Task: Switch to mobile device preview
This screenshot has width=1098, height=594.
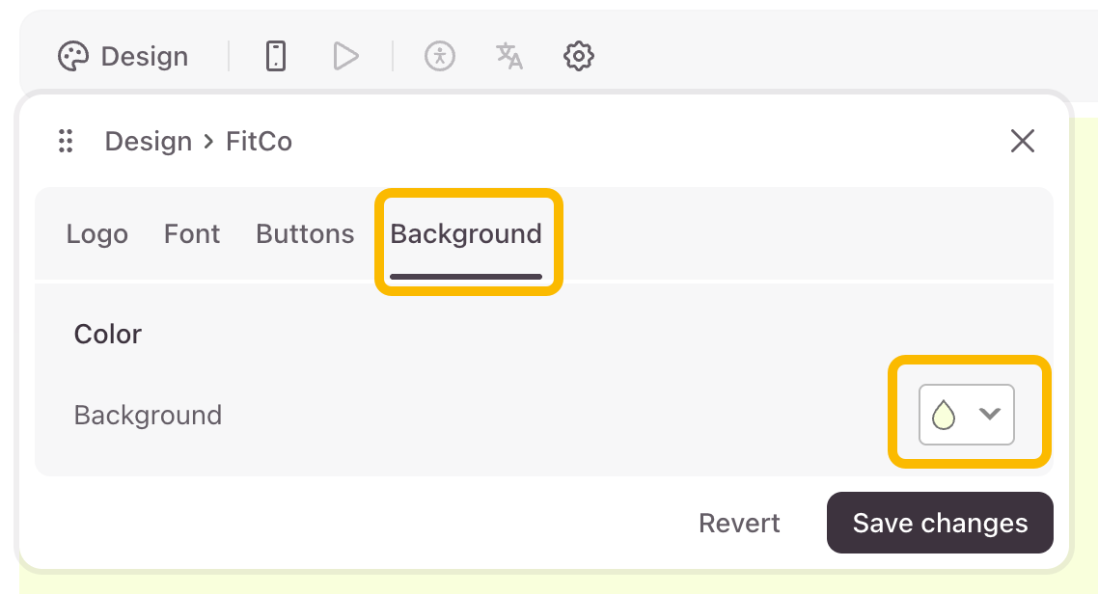Action: pyautogui.click(x=276, y=56)
